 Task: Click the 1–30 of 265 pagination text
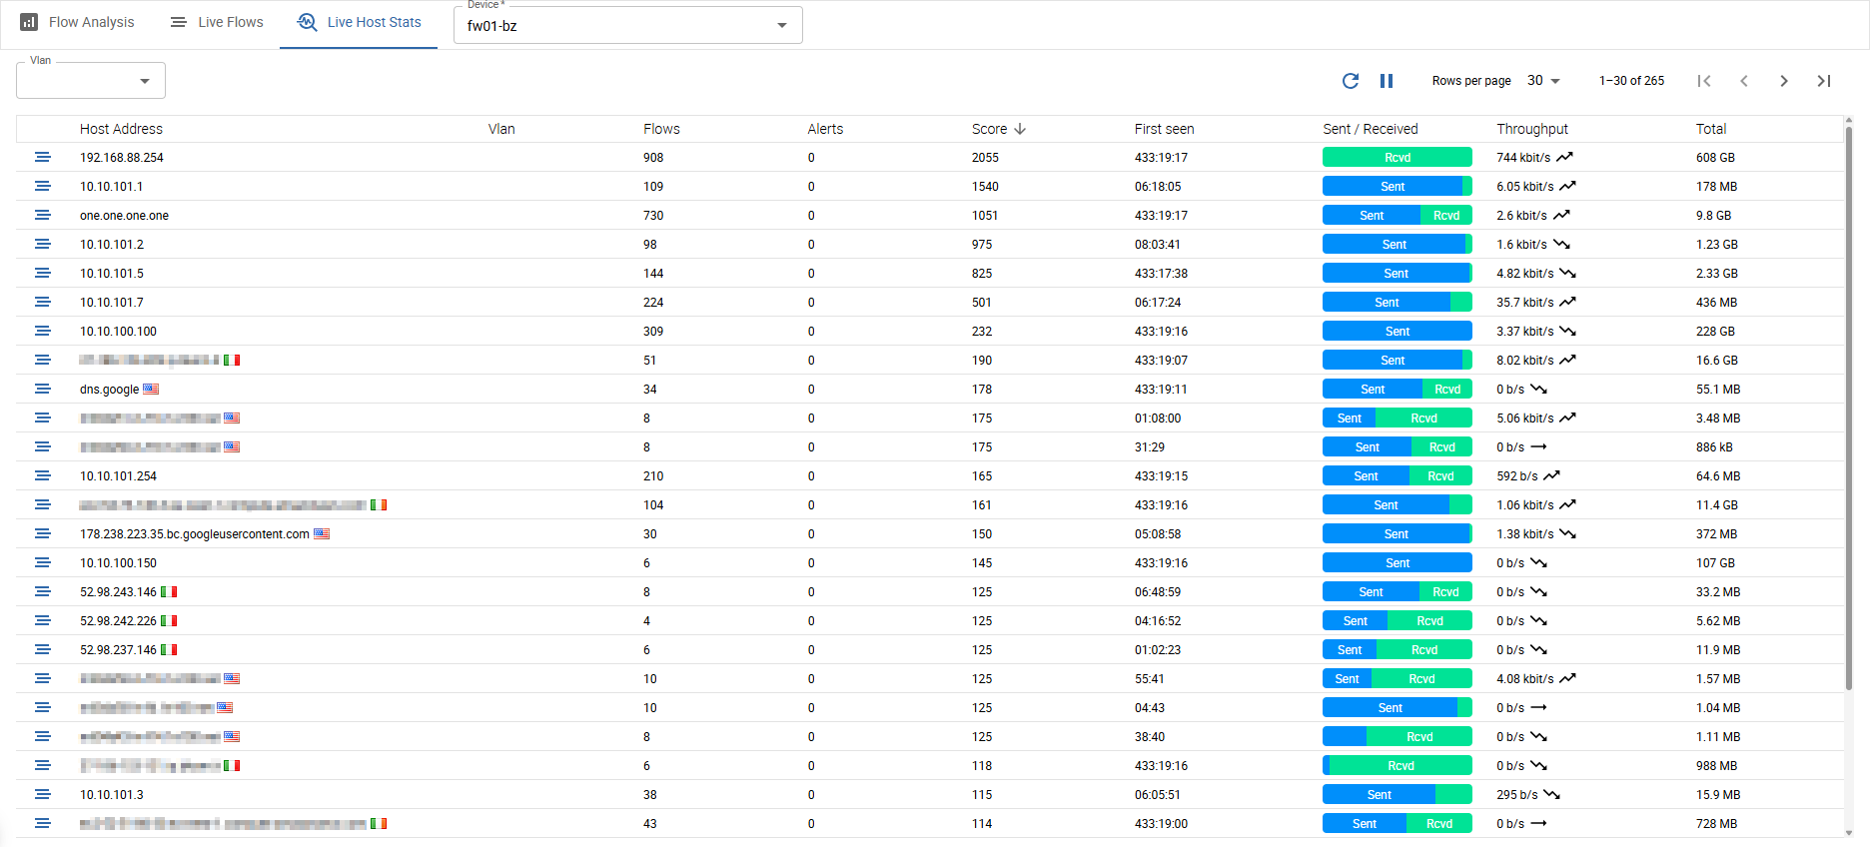coord(1631,81)
